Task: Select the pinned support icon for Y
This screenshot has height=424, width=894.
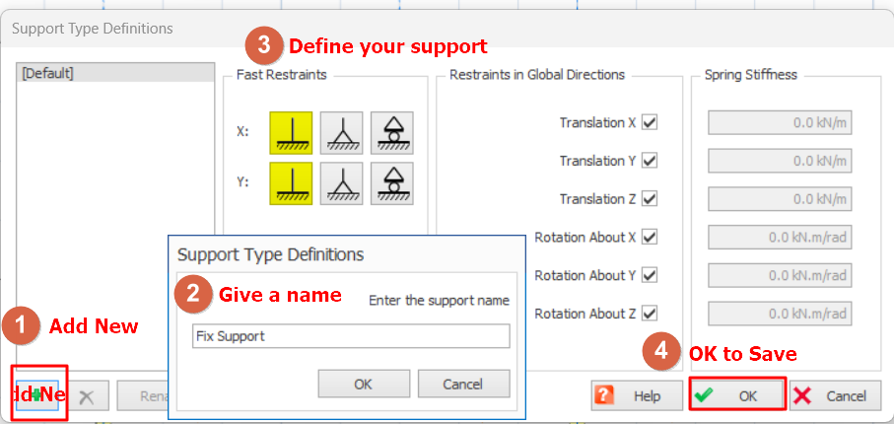Action: click(341, 183)
